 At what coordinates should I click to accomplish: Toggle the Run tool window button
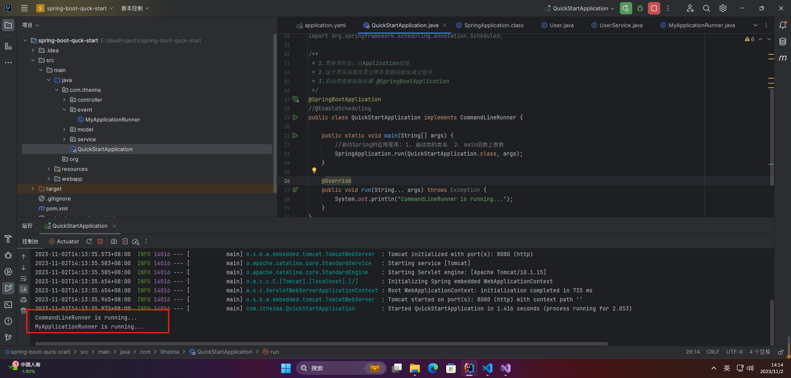point(8,288)
